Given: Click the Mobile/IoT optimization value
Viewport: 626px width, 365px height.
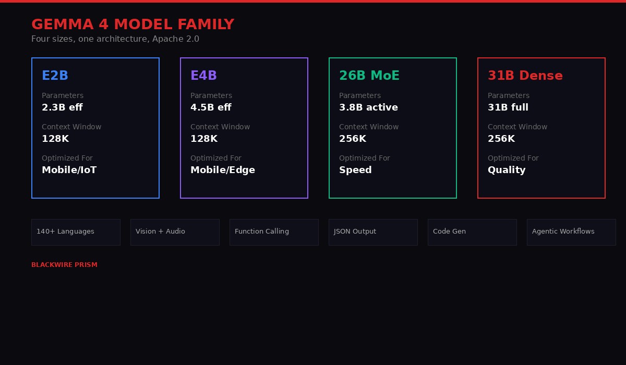Looking at the screenshot, I should pyautogui.click(x=69, y=170).
